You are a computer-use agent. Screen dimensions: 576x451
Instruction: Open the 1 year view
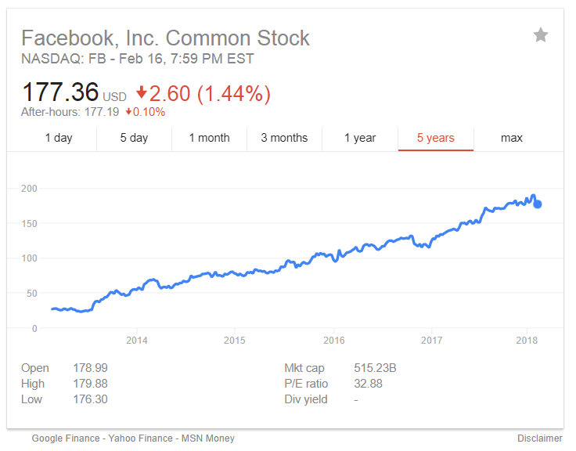pyautogui.click(x=360, y=138)
